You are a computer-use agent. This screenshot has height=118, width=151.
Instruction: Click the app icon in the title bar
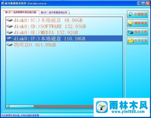pos(3,4)
